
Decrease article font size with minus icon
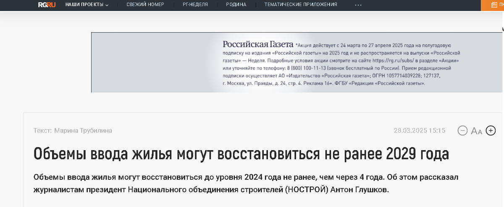click(x=462, y=130)
